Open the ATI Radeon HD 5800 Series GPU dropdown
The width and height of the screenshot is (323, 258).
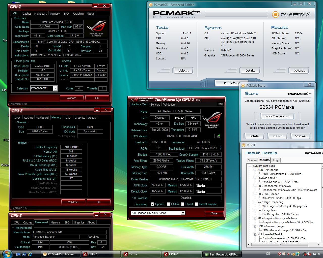pyautogui.click(x=183, y=213)
